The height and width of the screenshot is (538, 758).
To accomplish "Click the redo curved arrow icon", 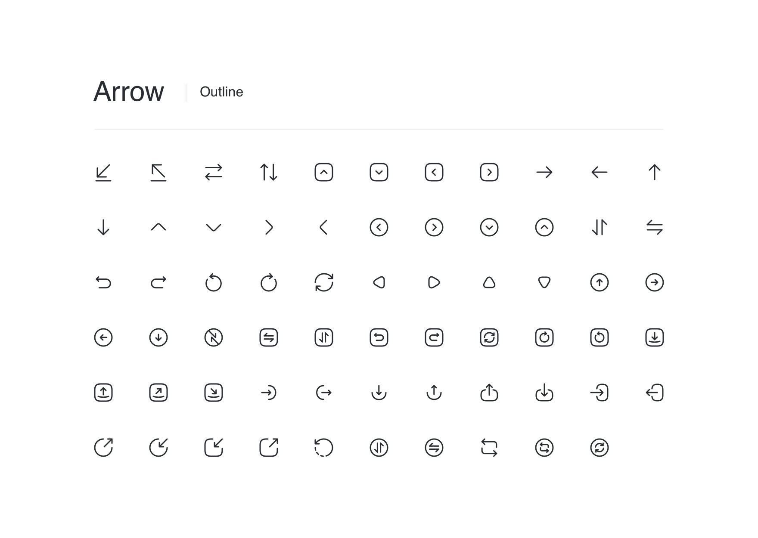I will 158,282.
